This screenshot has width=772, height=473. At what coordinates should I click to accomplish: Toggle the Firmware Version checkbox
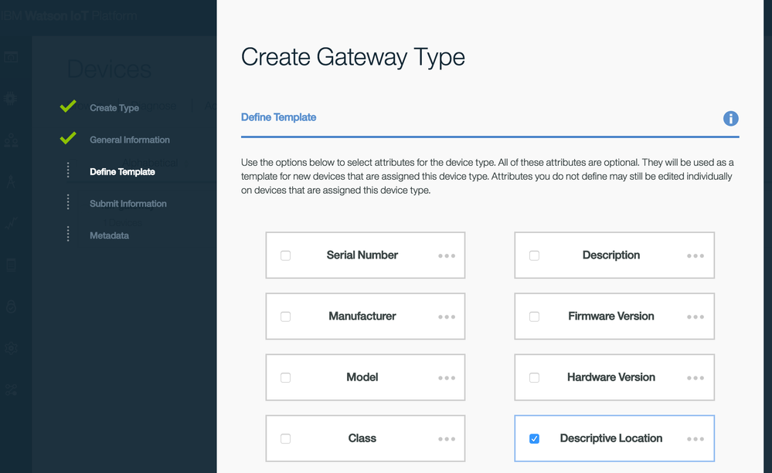534,316
